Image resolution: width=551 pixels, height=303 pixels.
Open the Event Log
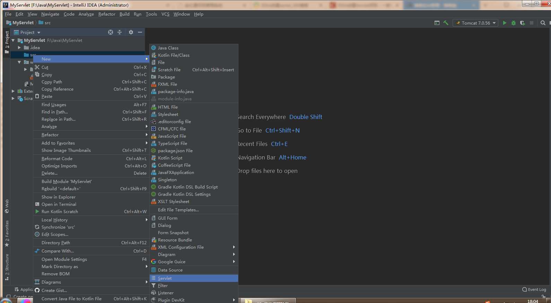coord(534,290)
